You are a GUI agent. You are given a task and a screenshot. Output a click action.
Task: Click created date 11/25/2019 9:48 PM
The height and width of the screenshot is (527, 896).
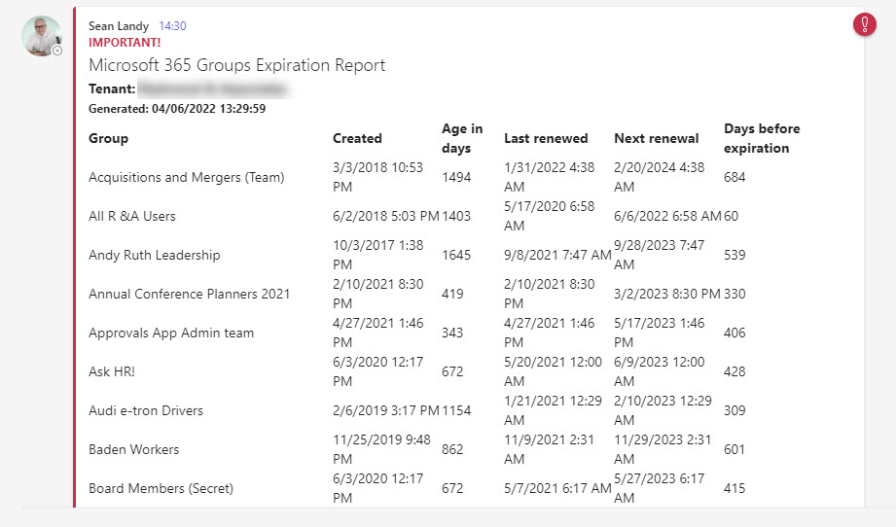[x=381, y=449]
